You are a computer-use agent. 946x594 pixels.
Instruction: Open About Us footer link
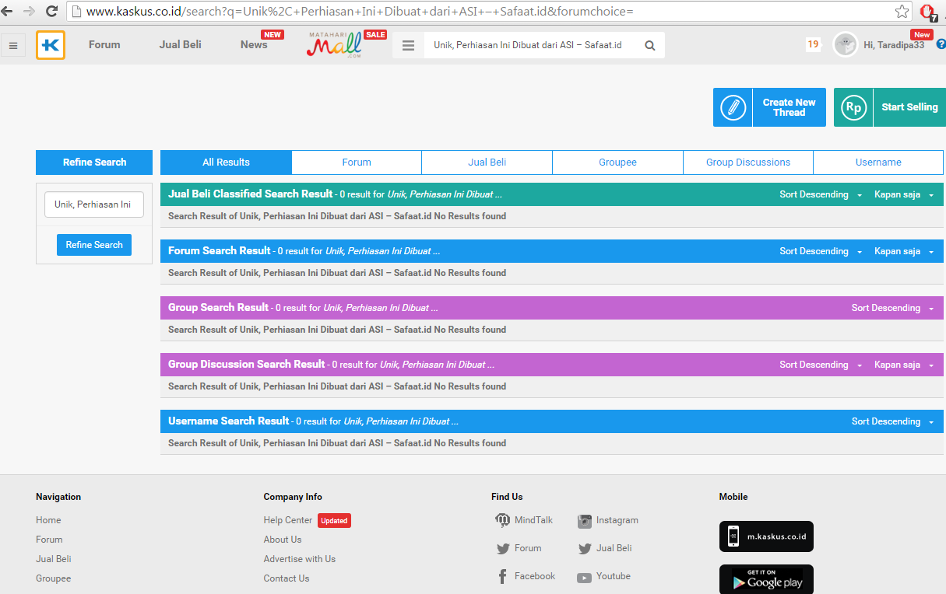tap(283, 540)
